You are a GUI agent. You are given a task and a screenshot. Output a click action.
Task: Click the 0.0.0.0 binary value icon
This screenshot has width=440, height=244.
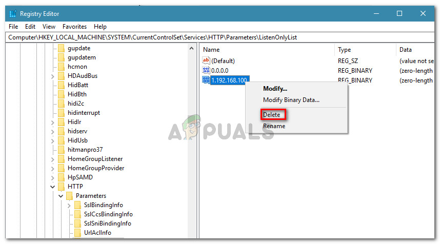(206, 70)
